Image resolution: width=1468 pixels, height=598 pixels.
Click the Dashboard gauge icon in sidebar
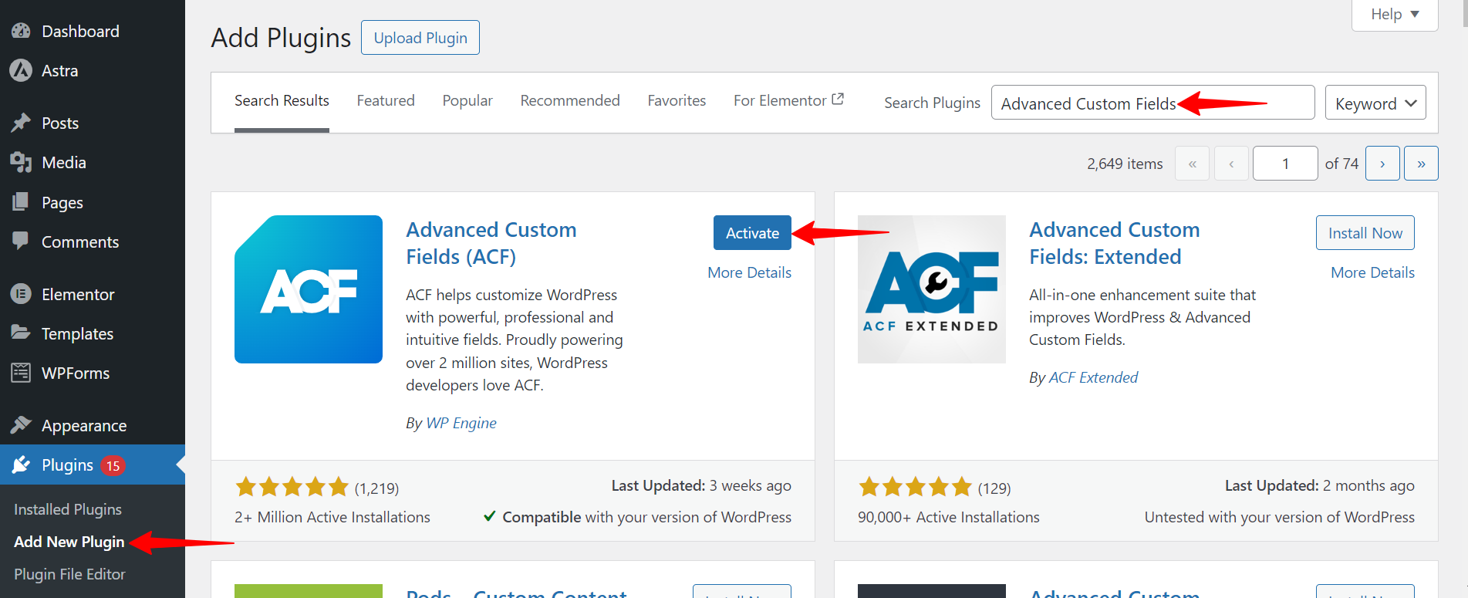(x=21, y=32)
